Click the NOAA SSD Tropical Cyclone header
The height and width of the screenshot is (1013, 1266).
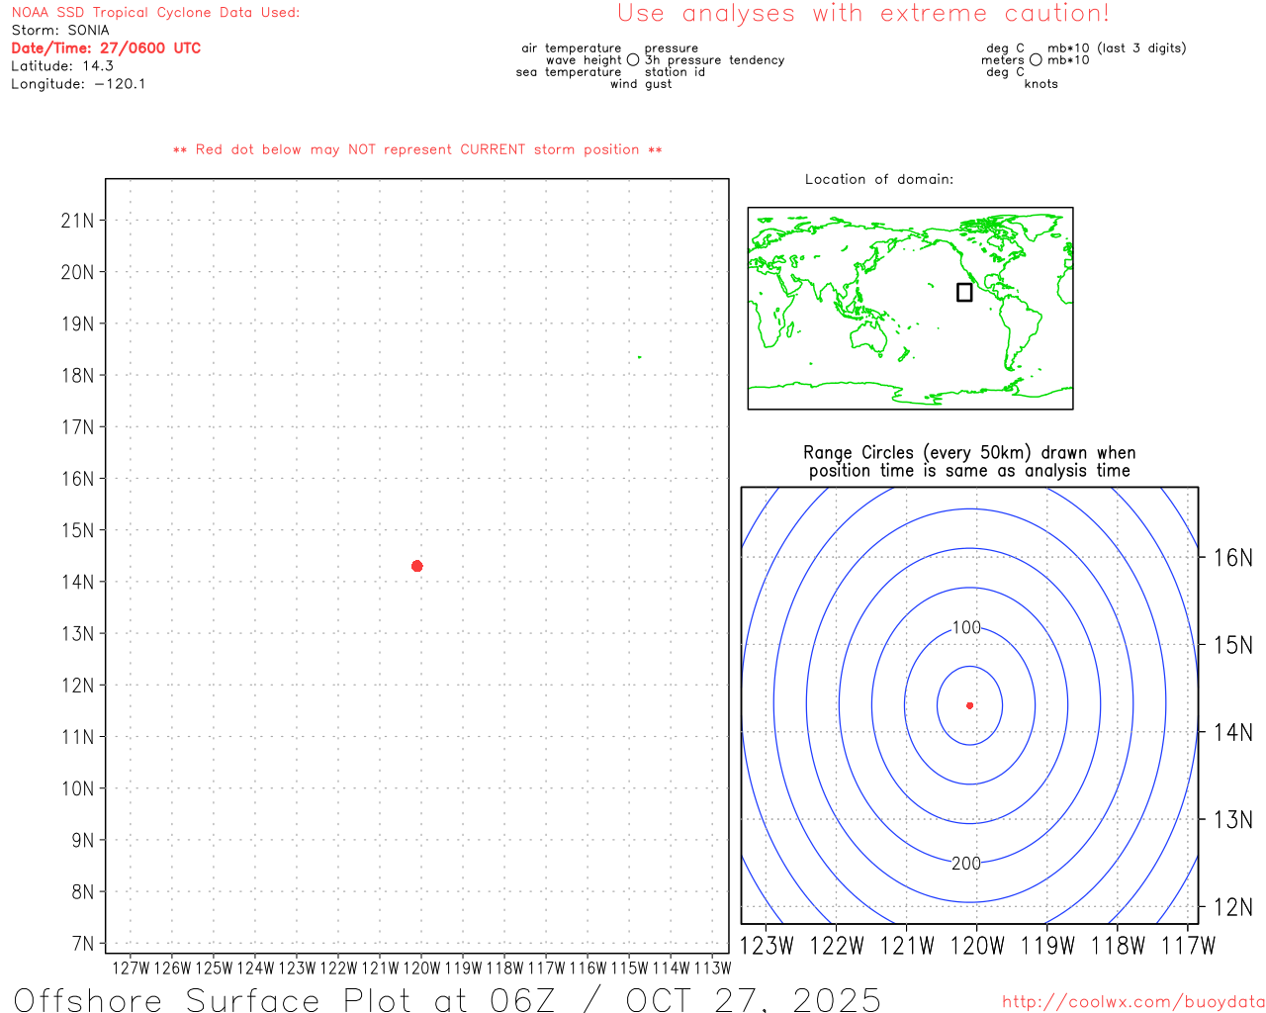tap(155, 13)
